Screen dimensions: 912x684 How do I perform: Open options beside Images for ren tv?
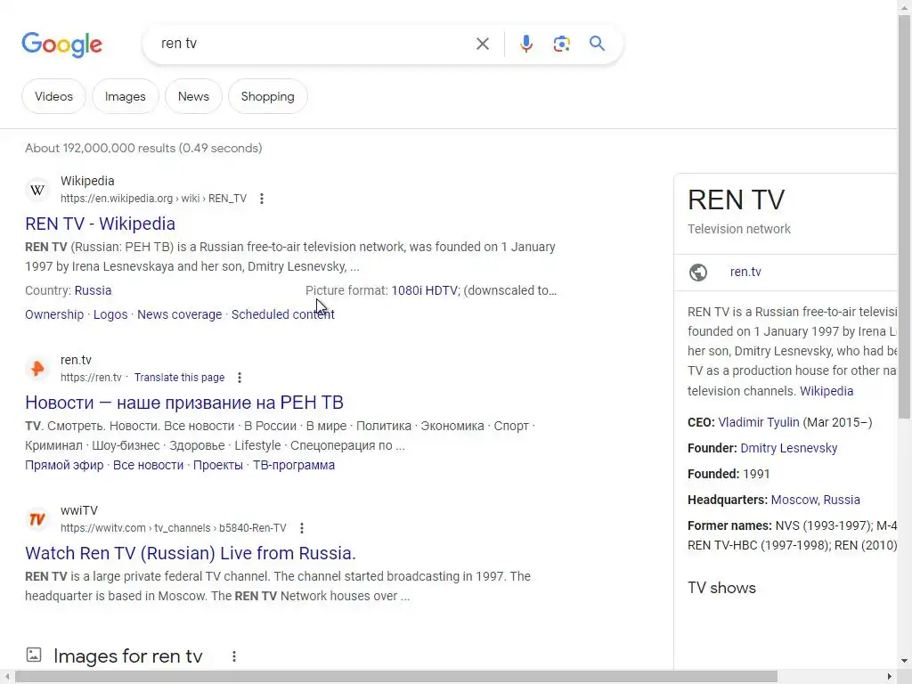pyautogui.click(x=234, y=656)
